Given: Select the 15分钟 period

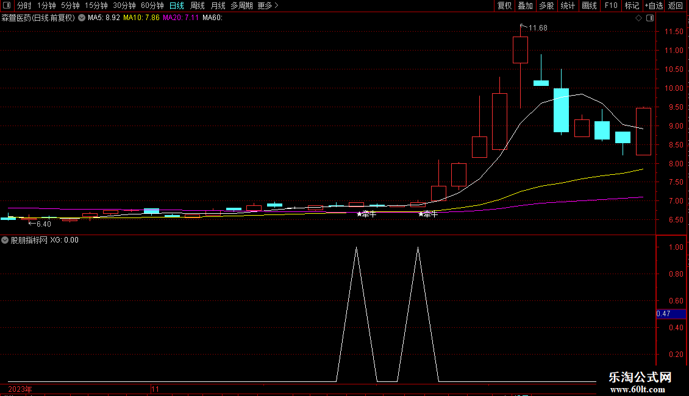Looking at the screenshot, I should pyautogui.click(x=96, y=5).
